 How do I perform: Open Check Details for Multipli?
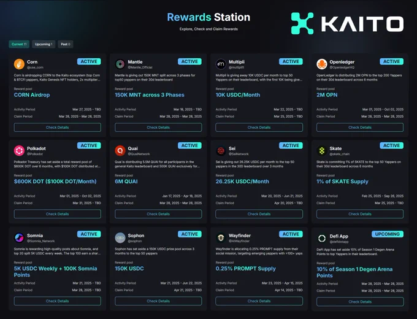click(259, 128)
